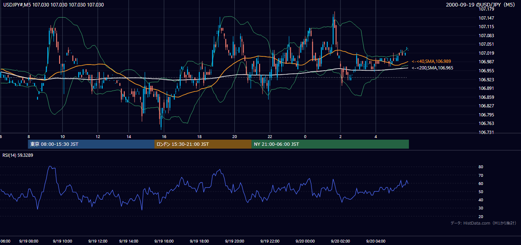This screenshot has height=245, width=521.
Task: Click RSI scale level 30
Action: (481, 208)
